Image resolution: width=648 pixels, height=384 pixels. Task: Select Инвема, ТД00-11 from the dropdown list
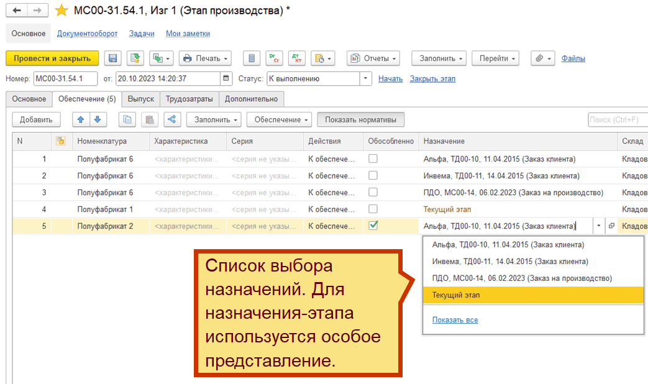click(533, 261)
